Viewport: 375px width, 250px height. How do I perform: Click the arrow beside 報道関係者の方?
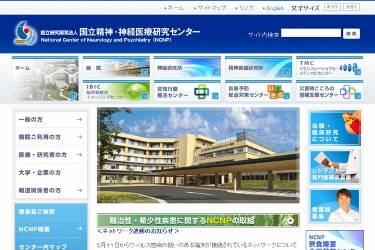pos(80,190)
